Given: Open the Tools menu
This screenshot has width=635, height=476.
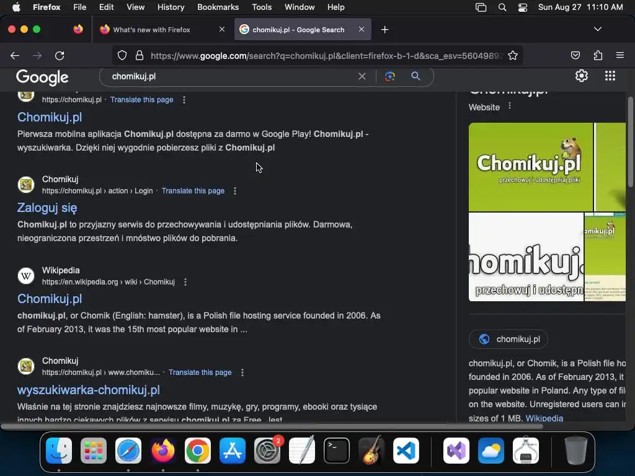Looking at the screenshot, I should coord(262,7).
